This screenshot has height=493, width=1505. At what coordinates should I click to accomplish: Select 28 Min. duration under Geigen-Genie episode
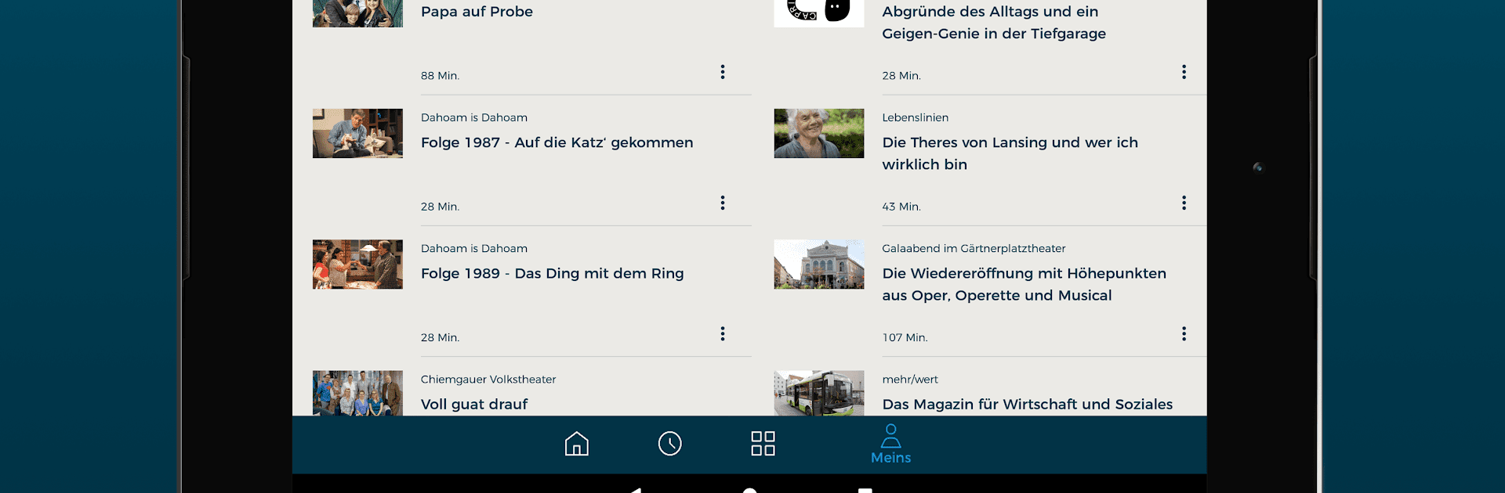click(901, 76)
